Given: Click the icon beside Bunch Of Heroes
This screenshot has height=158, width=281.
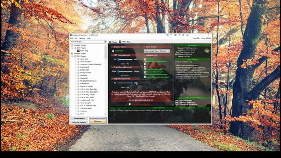Looking at the screenshot, I should [78, 86].
